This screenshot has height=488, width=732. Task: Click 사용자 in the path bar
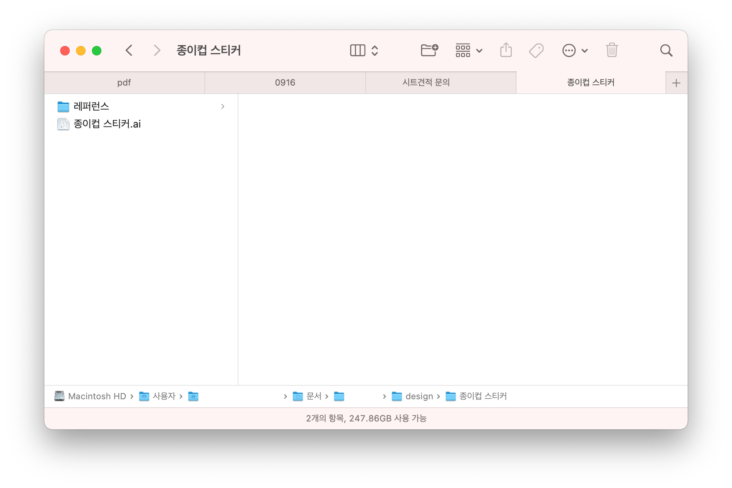tap(157, 396)
